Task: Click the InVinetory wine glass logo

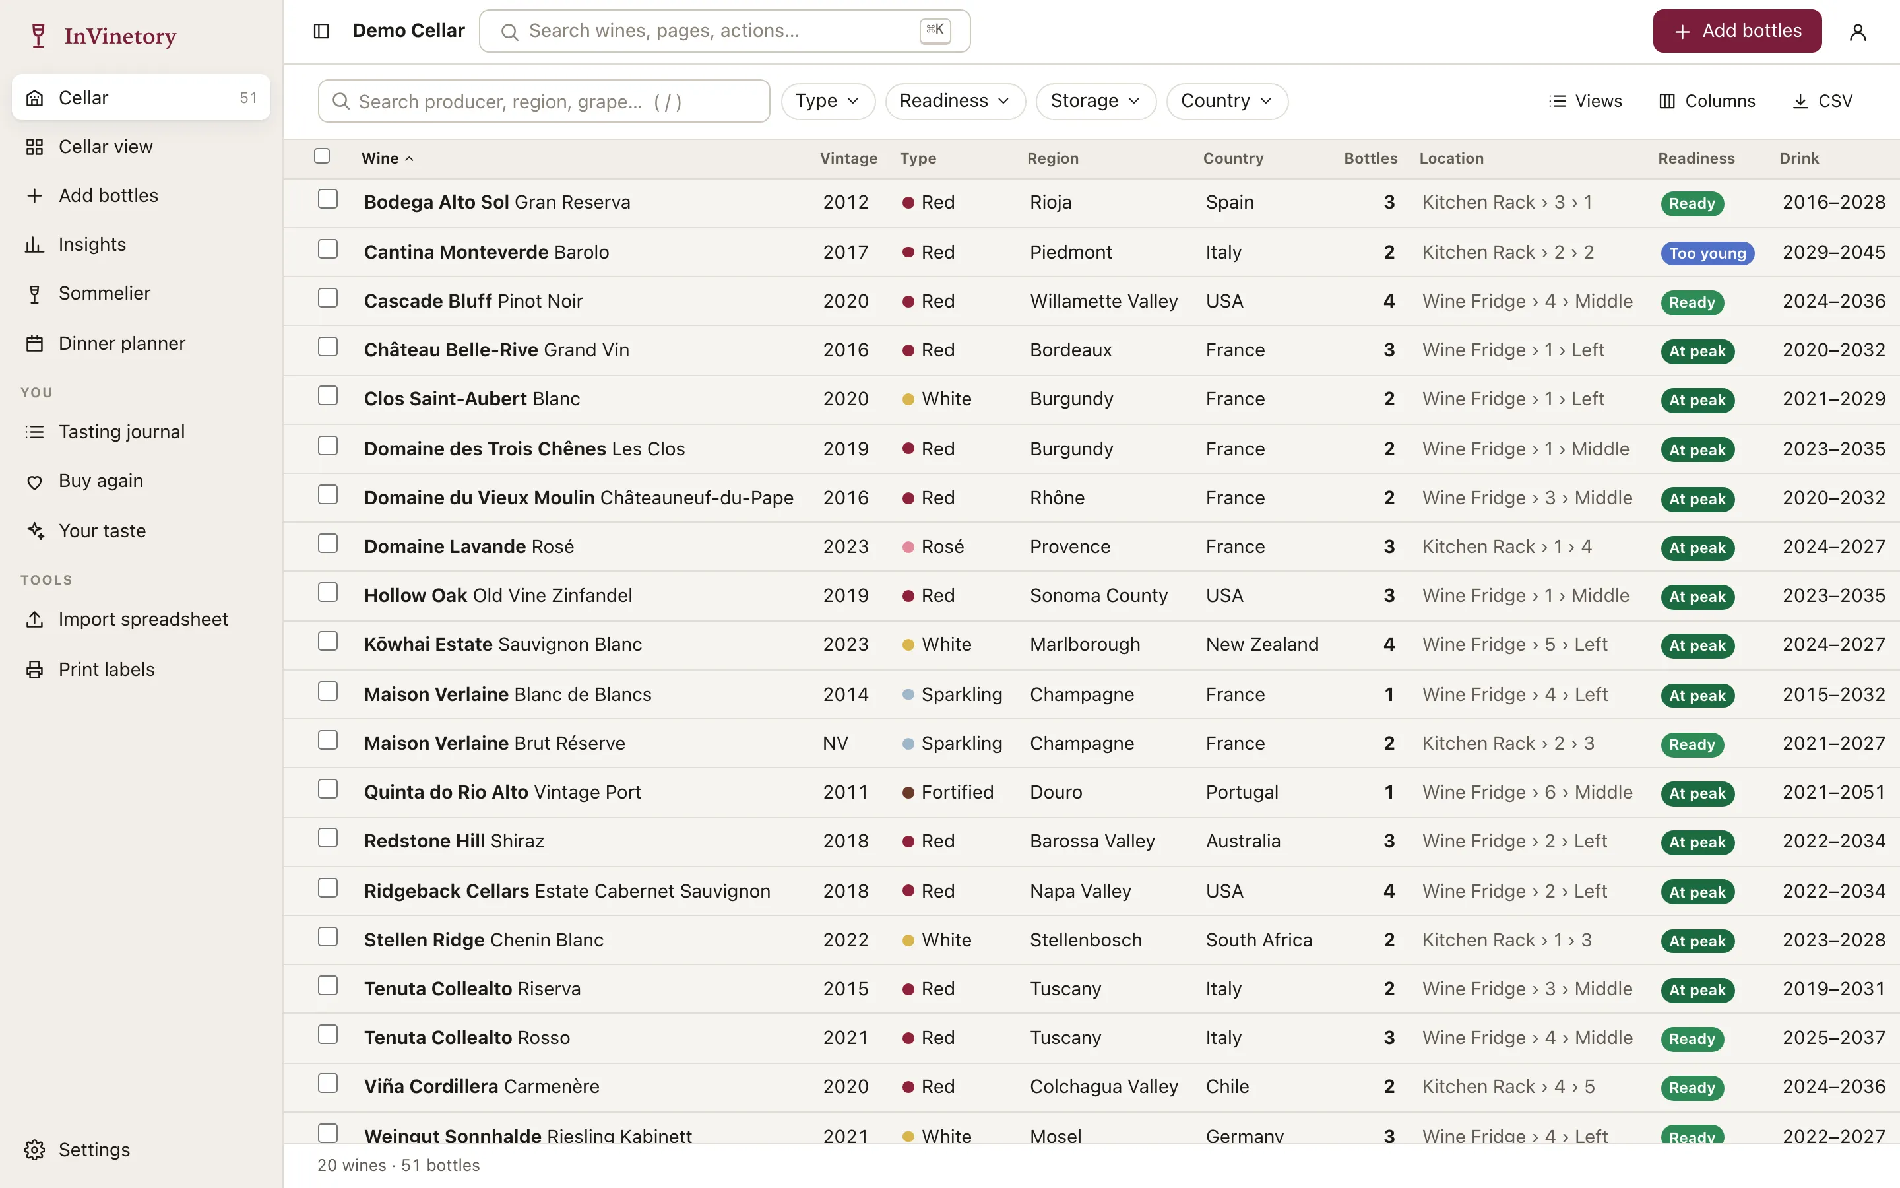Action: (38, 36)
